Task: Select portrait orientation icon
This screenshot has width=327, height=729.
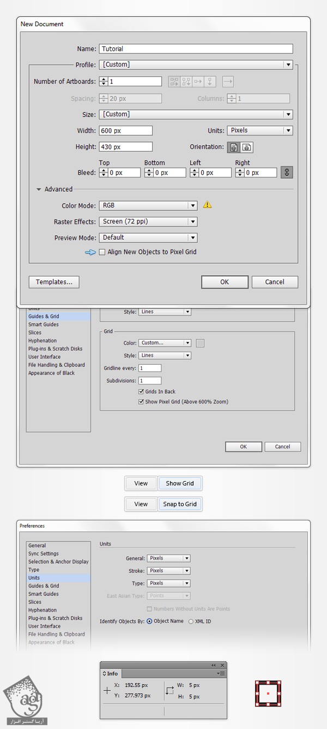Action: click(235, 147)
